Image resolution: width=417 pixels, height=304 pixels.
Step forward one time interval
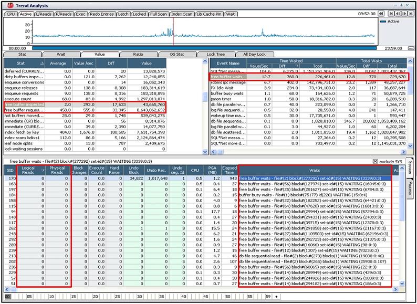click(404, 14)
